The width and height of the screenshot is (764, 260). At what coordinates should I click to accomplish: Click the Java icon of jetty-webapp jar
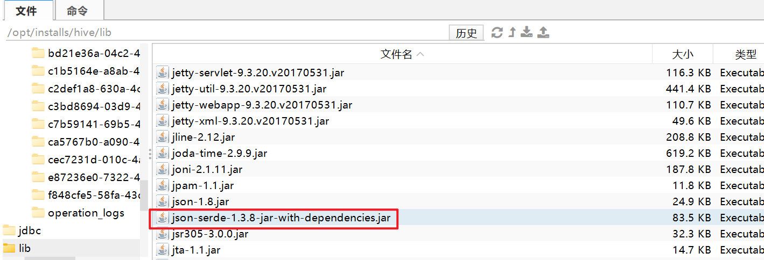point(162,105)
